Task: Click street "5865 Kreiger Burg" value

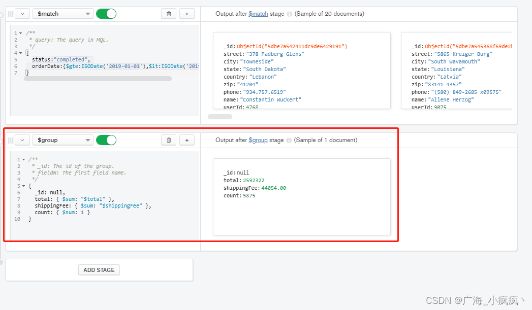Action: (463, 54)
